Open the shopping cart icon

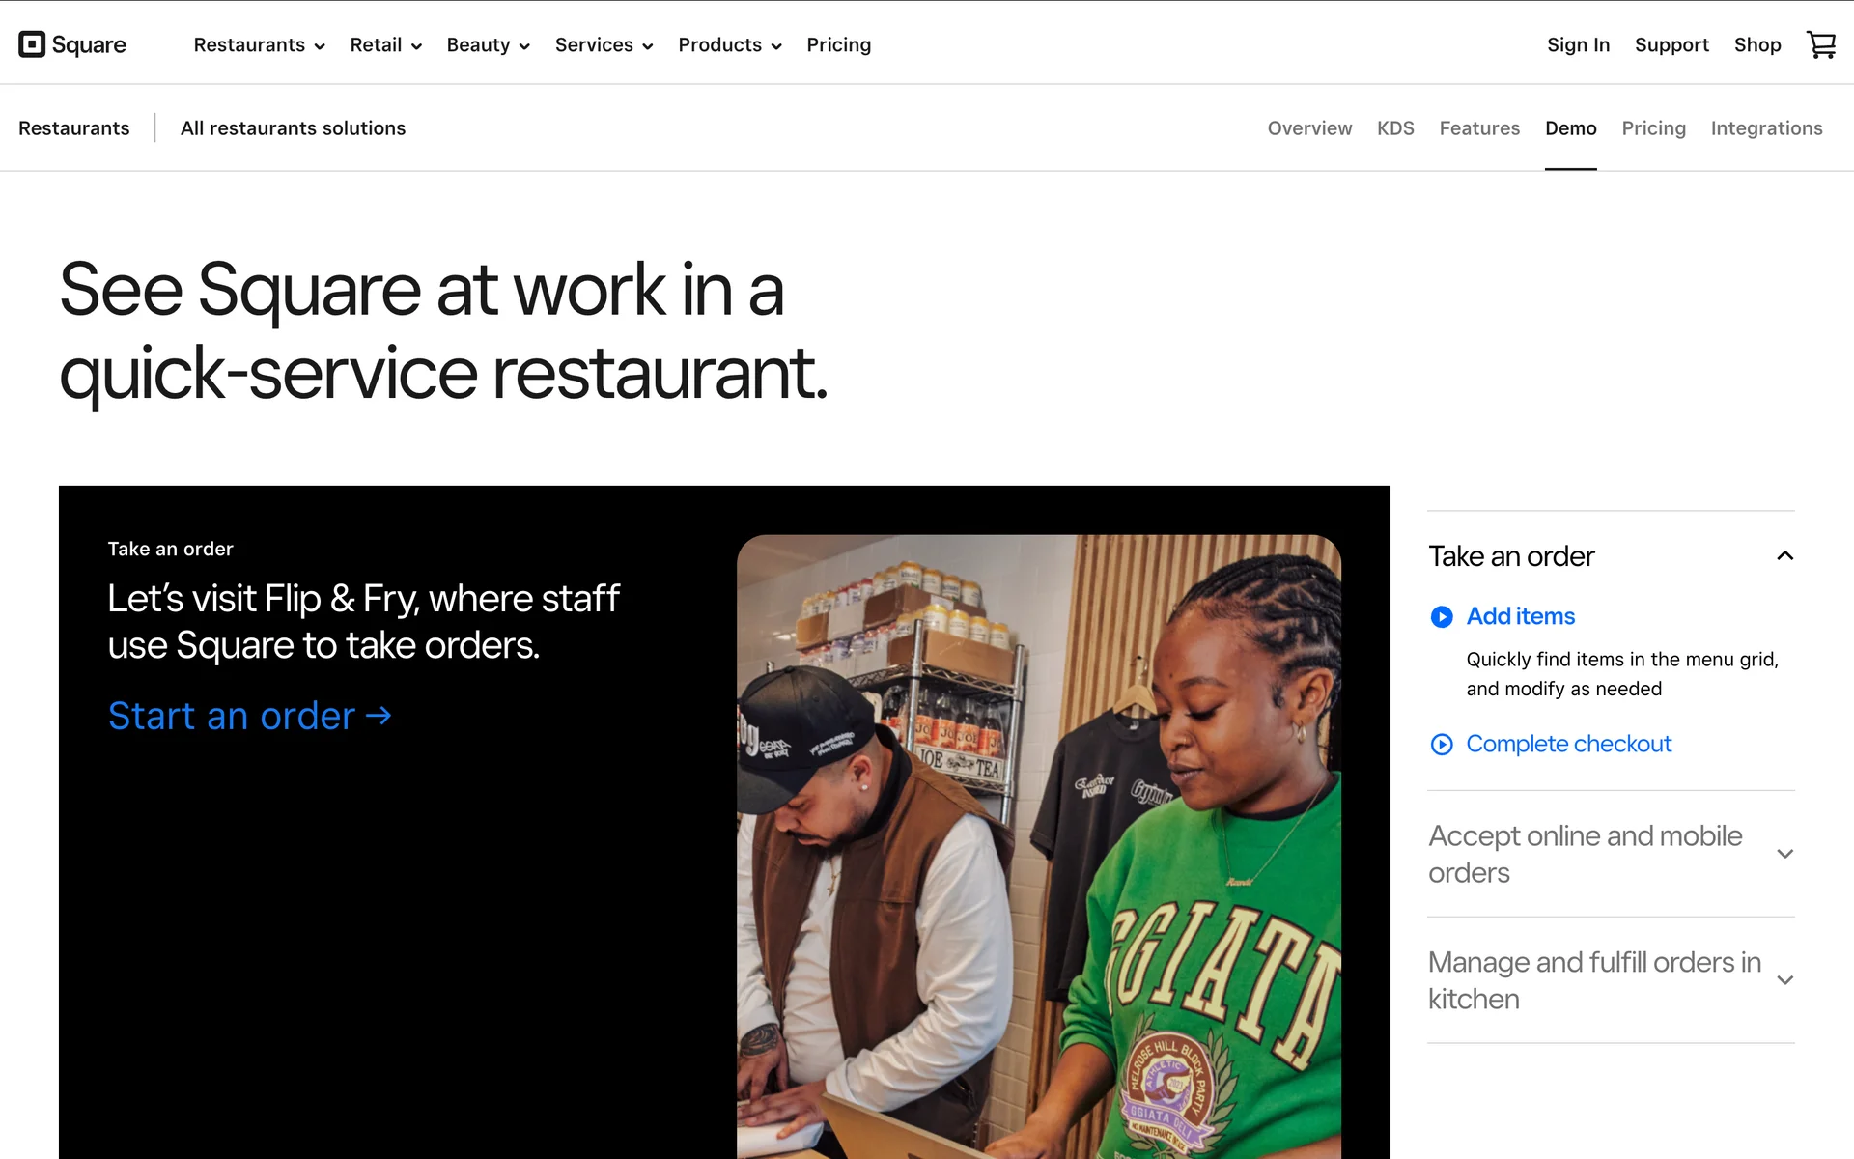point(1820,44)
